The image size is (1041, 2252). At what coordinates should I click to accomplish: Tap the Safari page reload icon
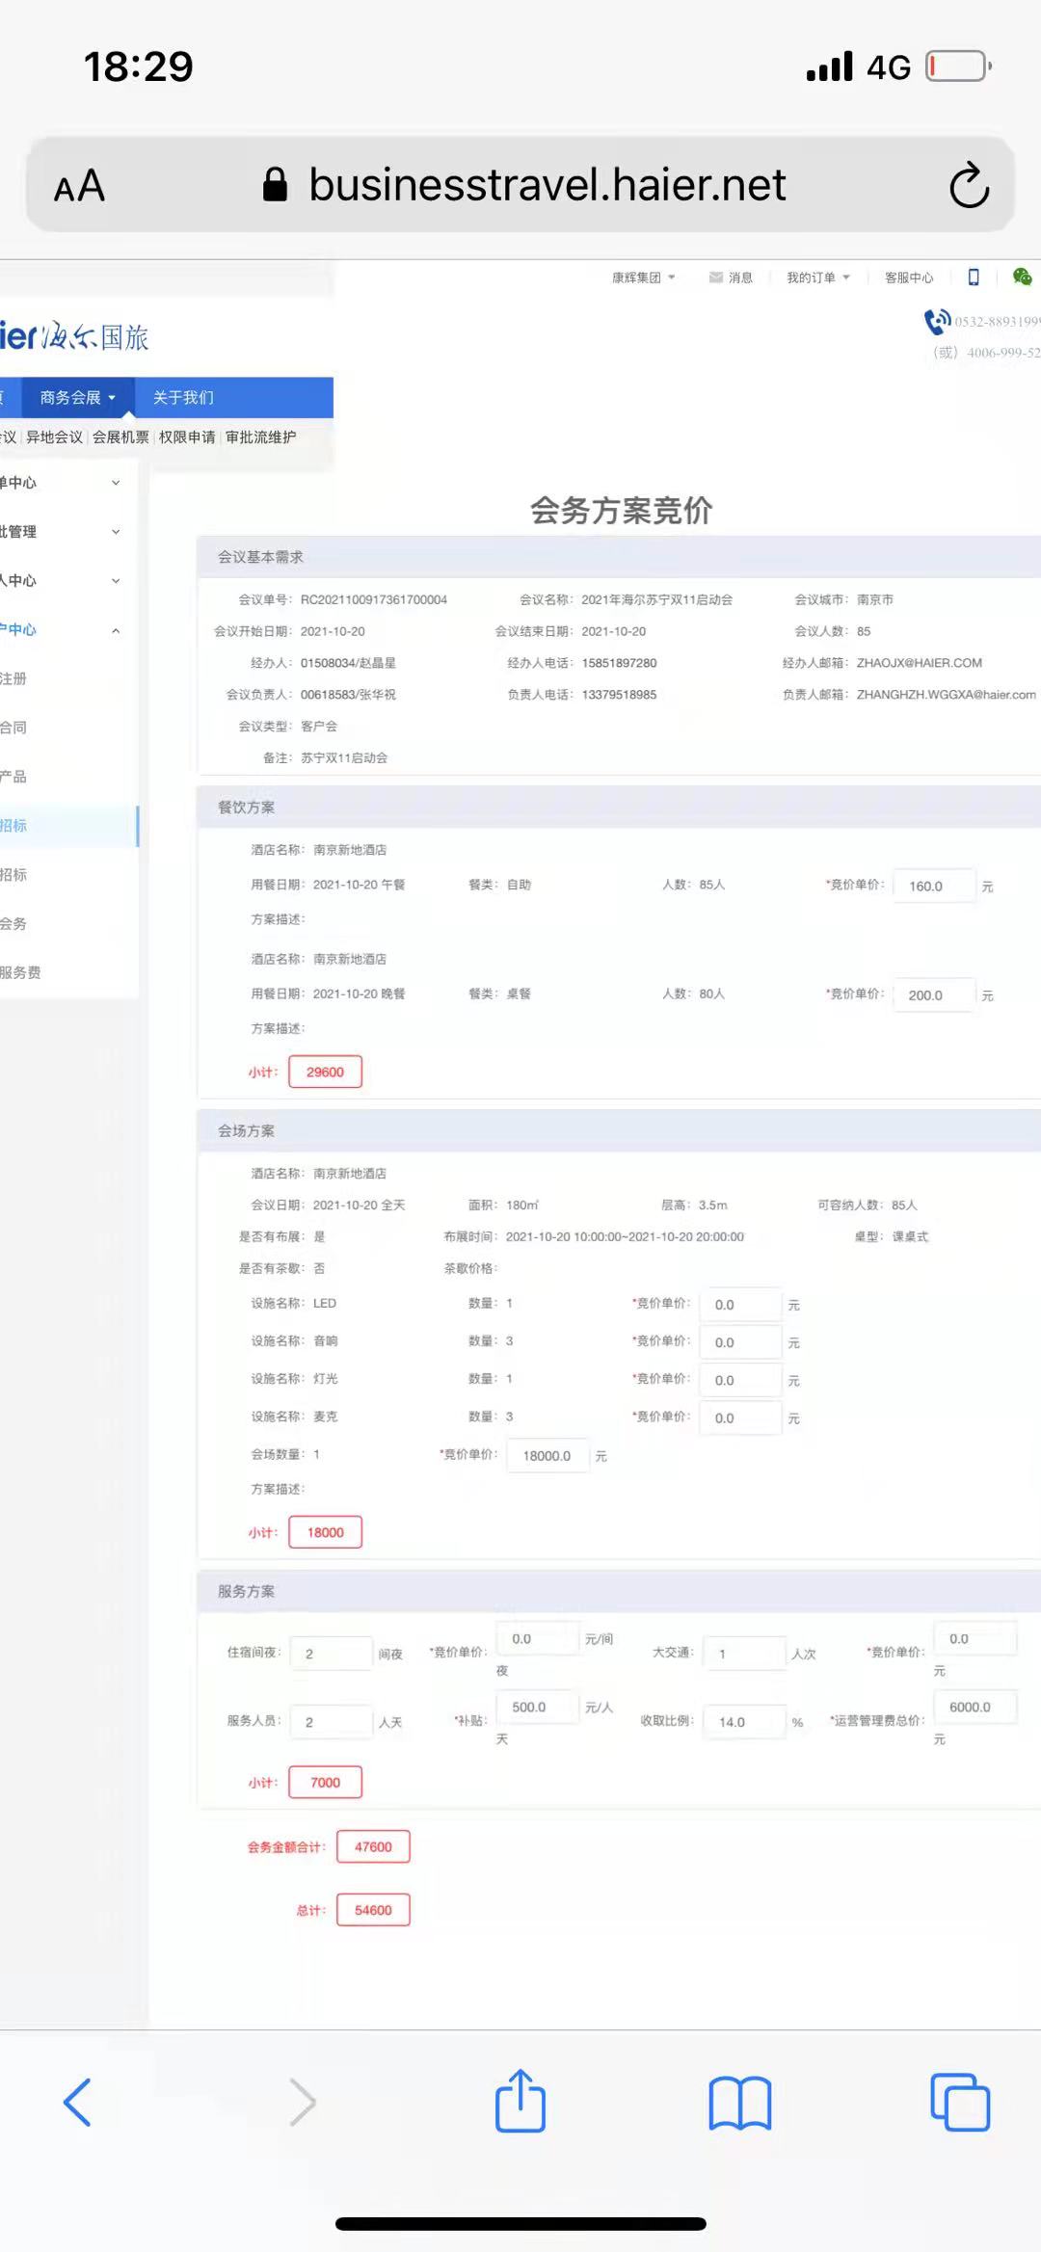coord(969,185)
